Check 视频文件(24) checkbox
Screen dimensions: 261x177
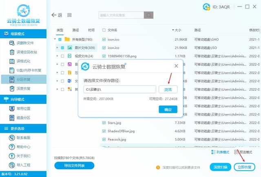tap(62, 56)
